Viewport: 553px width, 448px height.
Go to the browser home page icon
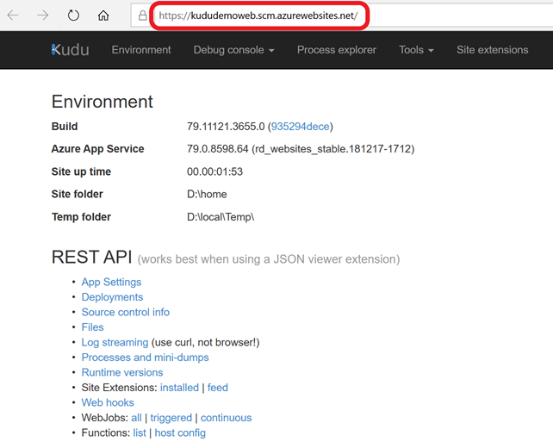tap(103, 16)
